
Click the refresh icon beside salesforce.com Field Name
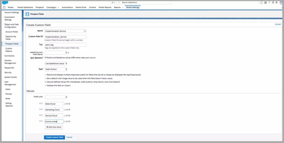pos(68,53)
